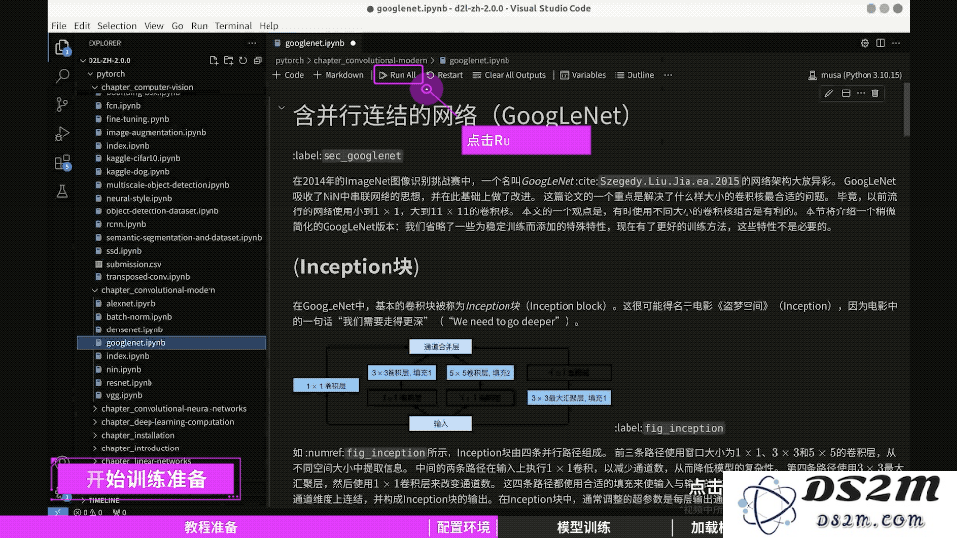This screenshot has width=957, height=538.
Task: Open Explorer views and more actions menu
Action: (252, 43)
